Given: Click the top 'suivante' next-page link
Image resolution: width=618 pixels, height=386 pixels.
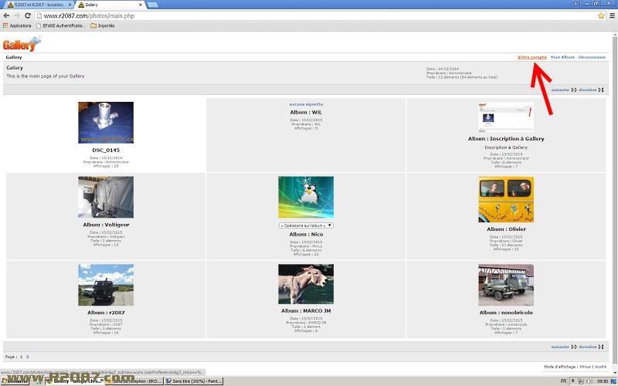Looking at the screenshot, I should pos(560,90).
